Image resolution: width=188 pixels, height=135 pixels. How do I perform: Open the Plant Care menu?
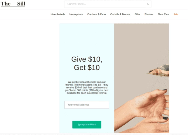tap(163, 14)
